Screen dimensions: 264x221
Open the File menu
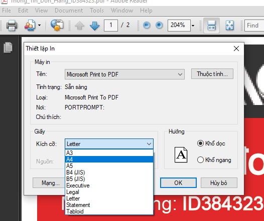pos(7,10)
